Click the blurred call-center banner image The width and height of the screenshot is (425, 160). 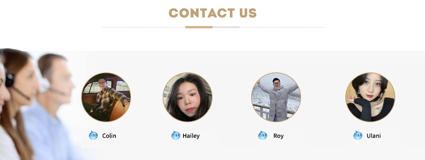(42, 104)
